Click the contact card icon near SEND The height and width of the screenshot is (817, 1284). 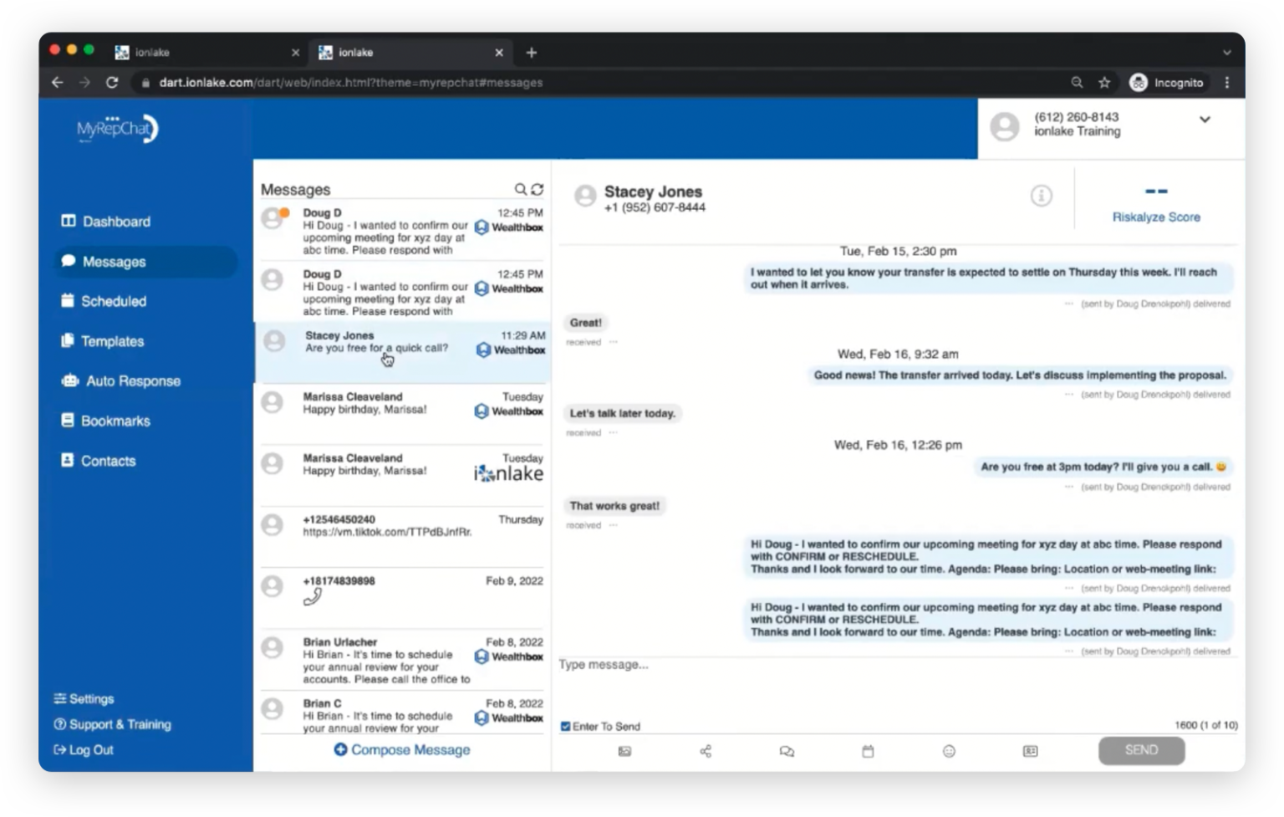[x=1030, y=751]
